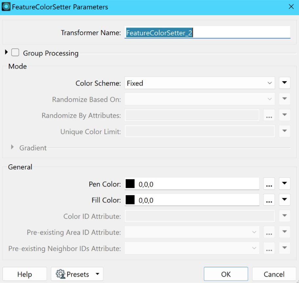The width and height of the screenshot is (299, 283).
Task: Enable the Group Processing checkbox
Action: (15, 53)
